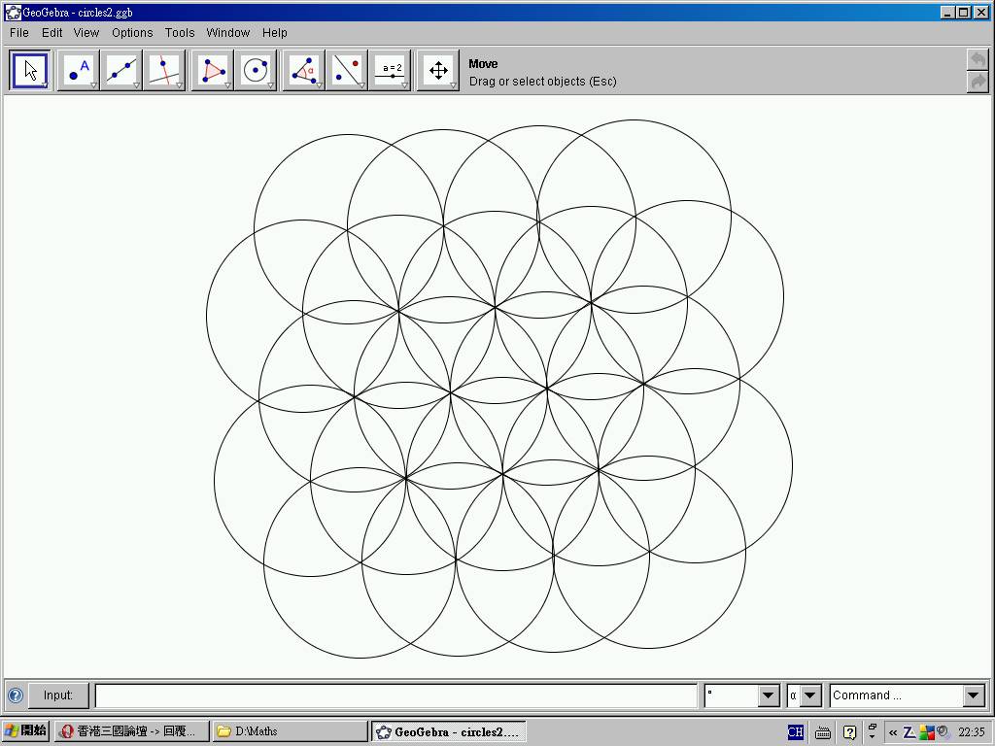Expand the Move tool submenu triangle
995x746 pixels.
click(x=45, y=85)
